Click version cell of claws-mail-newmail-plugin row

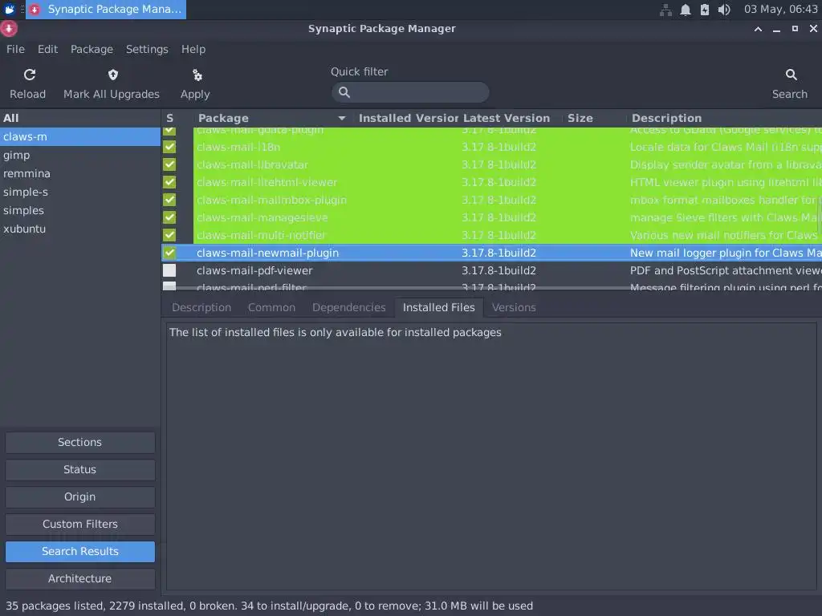click(x=498, y=253)
